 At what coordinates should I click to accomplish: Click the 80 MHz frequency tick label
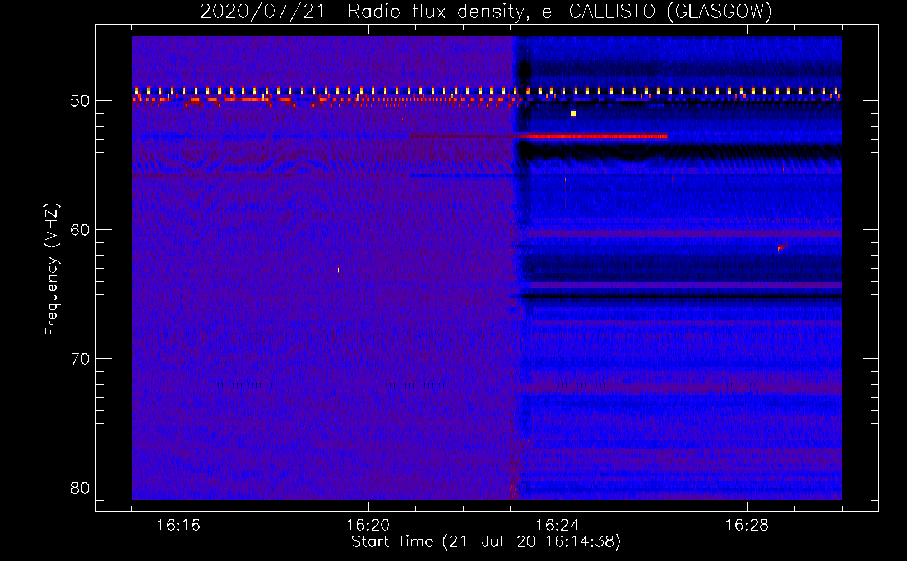tap(80, 488)
